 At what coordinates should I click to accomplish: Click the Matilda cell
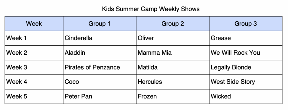173,67
